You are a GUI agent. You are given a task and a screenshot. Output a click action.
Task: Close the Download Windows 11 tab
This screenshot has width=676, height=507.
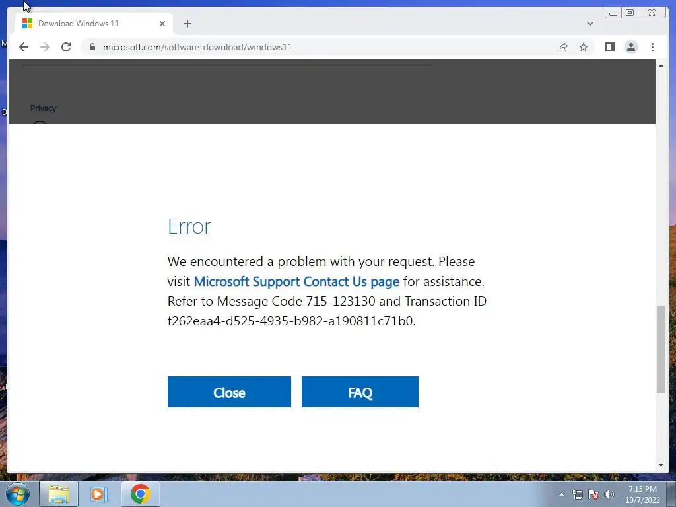[162, 24]
